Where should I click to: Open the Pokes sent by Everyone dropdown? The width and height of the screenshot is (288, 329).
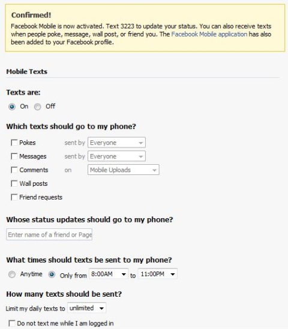[116, 143]
